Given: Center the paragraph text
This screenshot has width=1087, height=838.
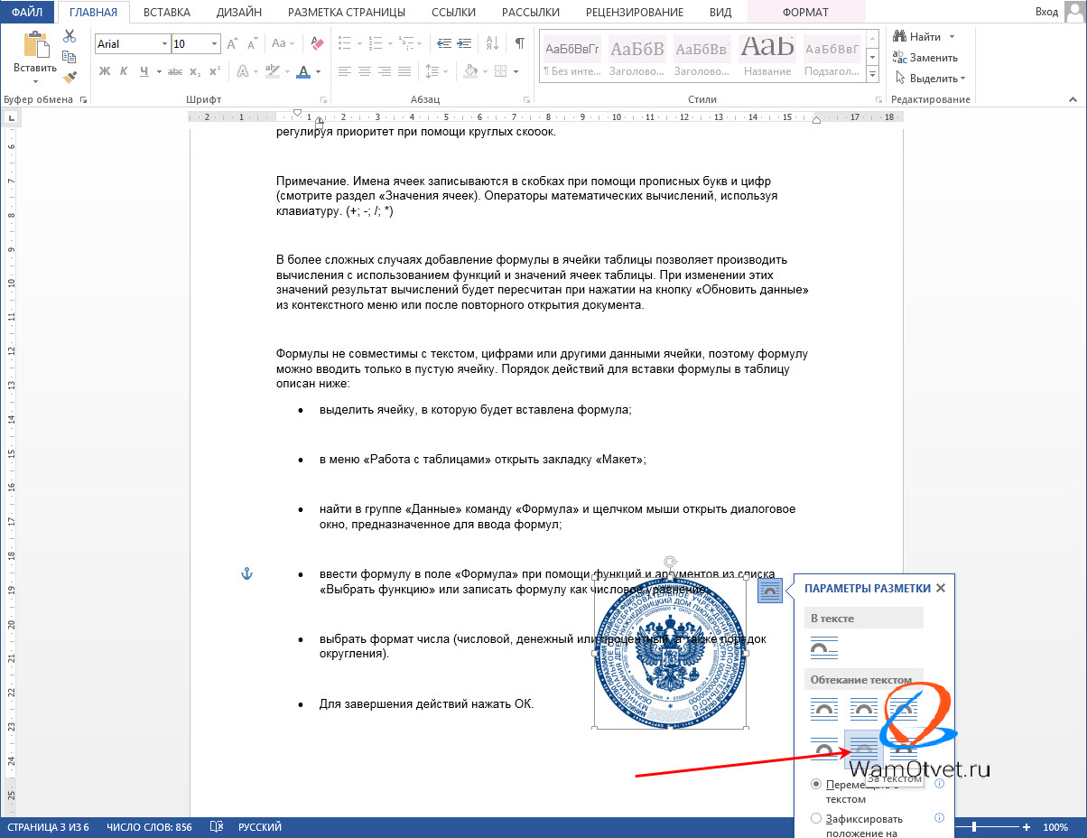Looking at the screenshot, I should point(365,71).
